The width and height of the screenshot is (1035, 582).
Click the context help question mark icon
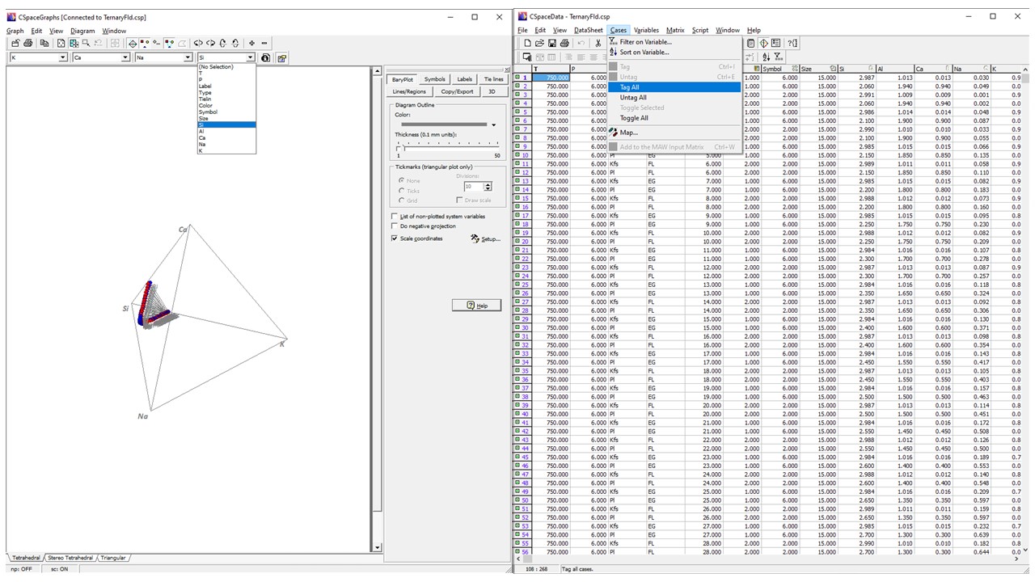(x=792, y=44)
